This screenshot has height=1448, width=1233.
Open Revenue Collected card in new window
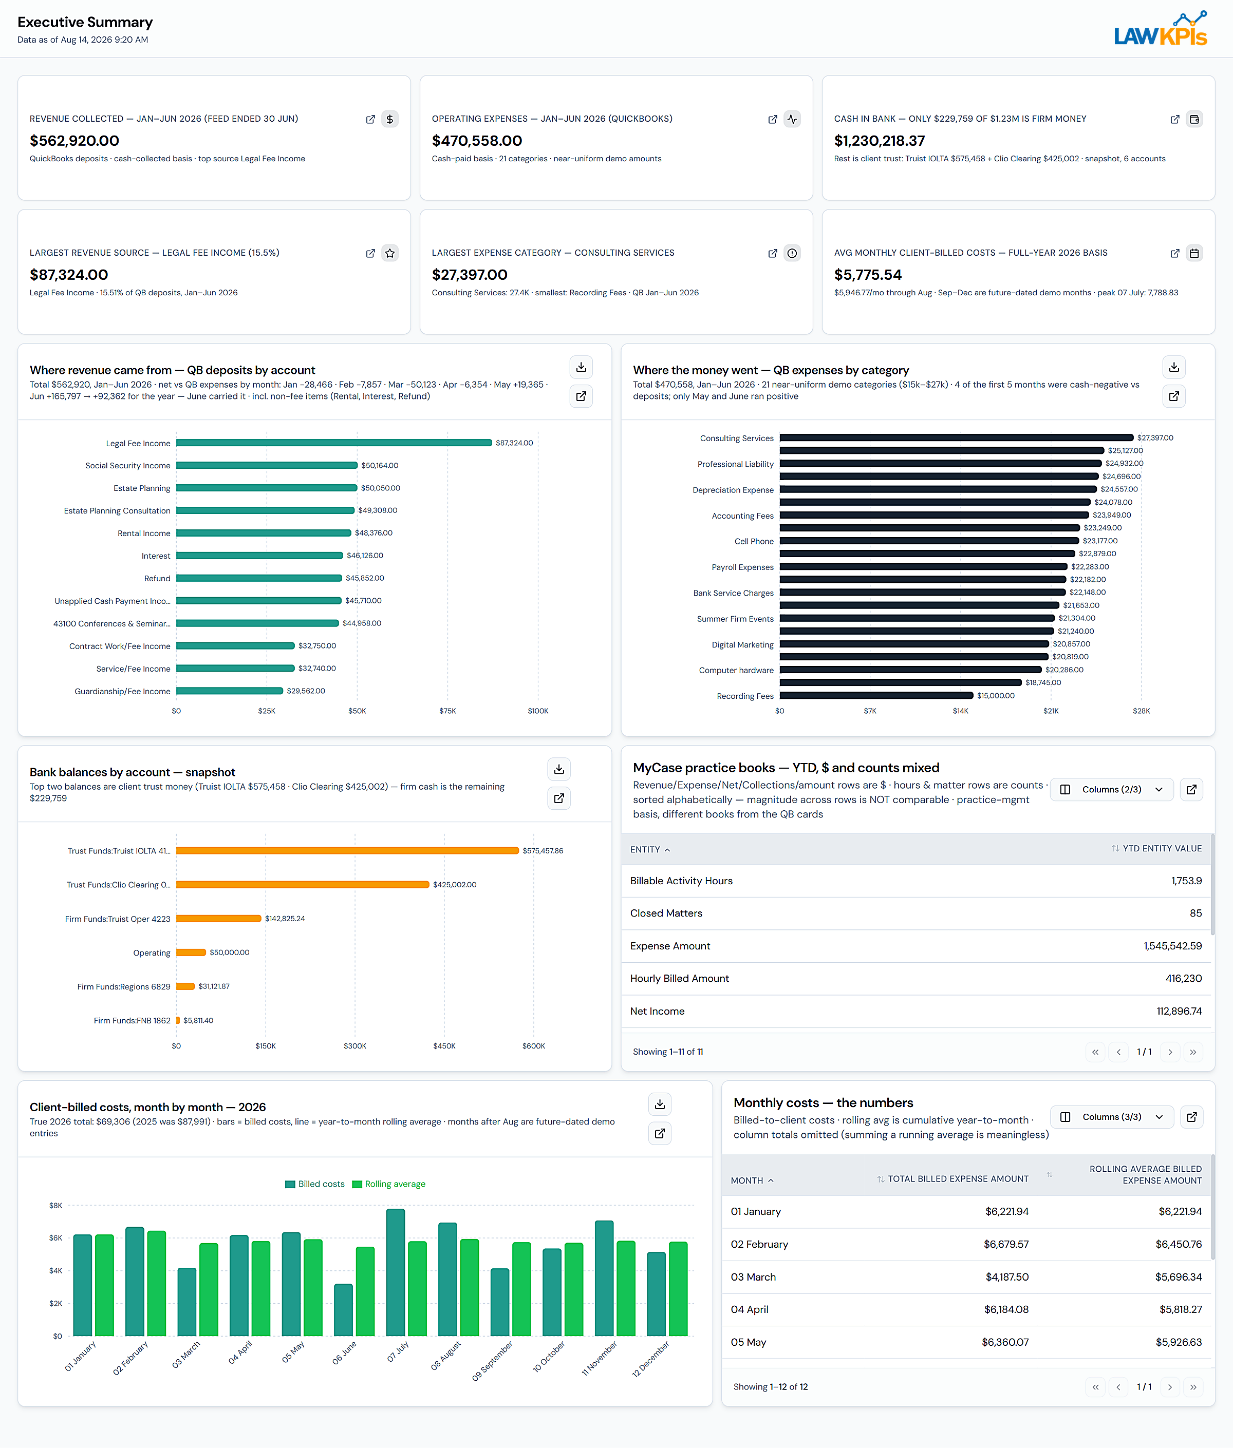(370, 120)
